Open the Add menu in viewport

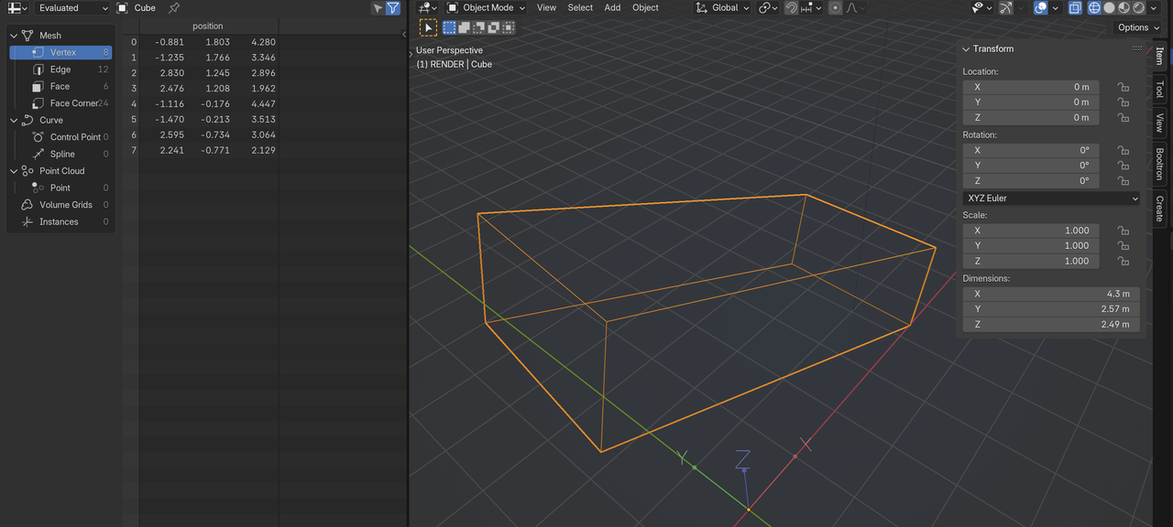pos(612,7)
